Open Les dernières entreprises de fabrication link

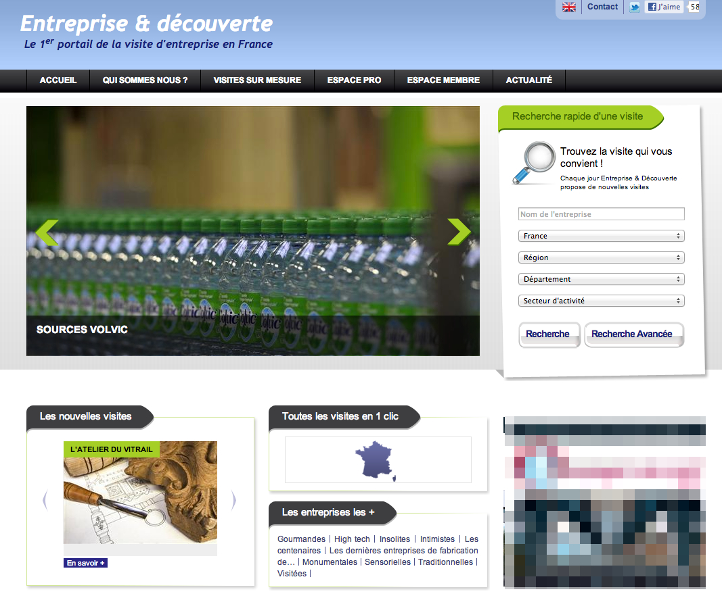tap(403, 551)
